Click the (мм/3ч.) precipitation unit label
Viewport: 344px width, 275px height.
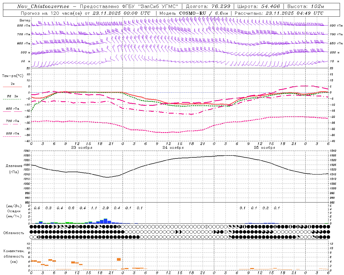point(14,206)
